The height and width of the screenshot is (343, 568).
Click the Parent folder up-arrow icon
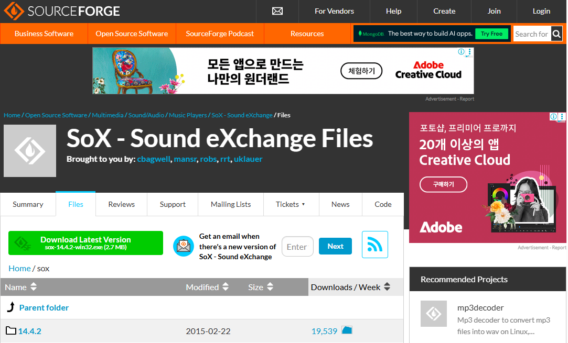pyautogui.click(x=11, y=307)
